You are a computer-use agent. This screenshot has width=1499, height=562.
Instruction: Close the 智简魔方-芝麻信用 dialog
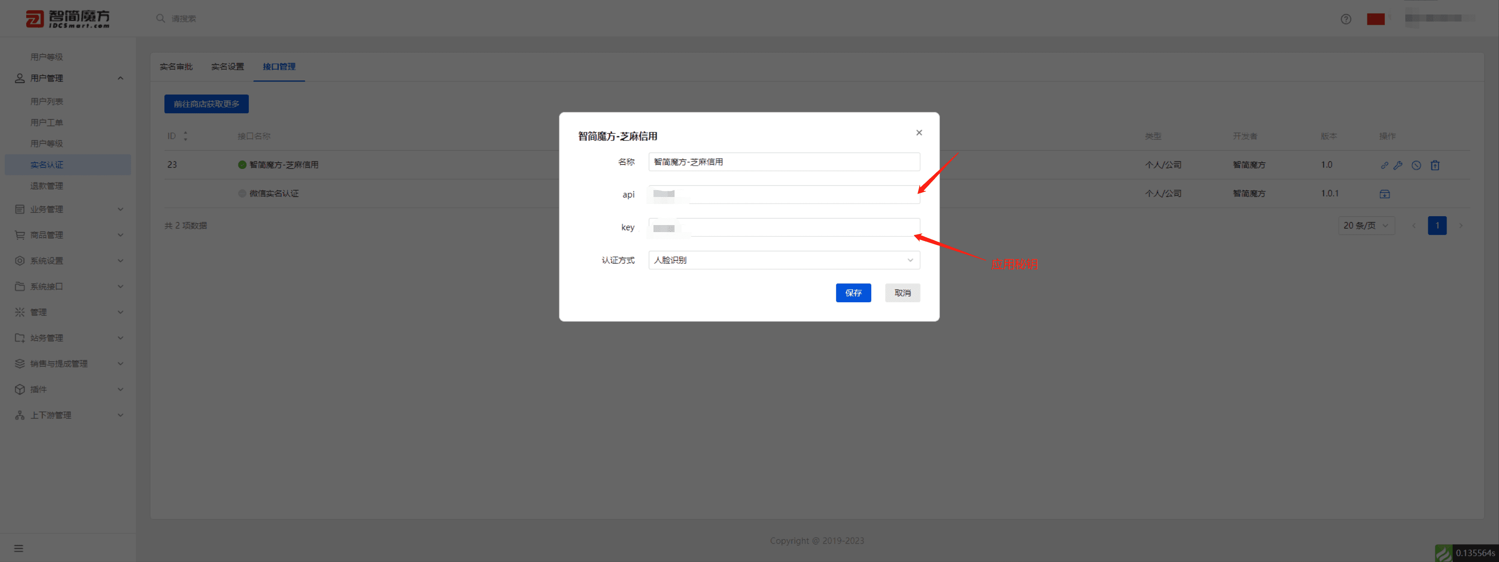919,132
